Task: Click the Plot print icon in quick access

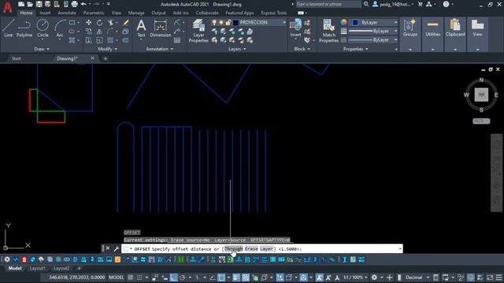Action: click(74, 4)
